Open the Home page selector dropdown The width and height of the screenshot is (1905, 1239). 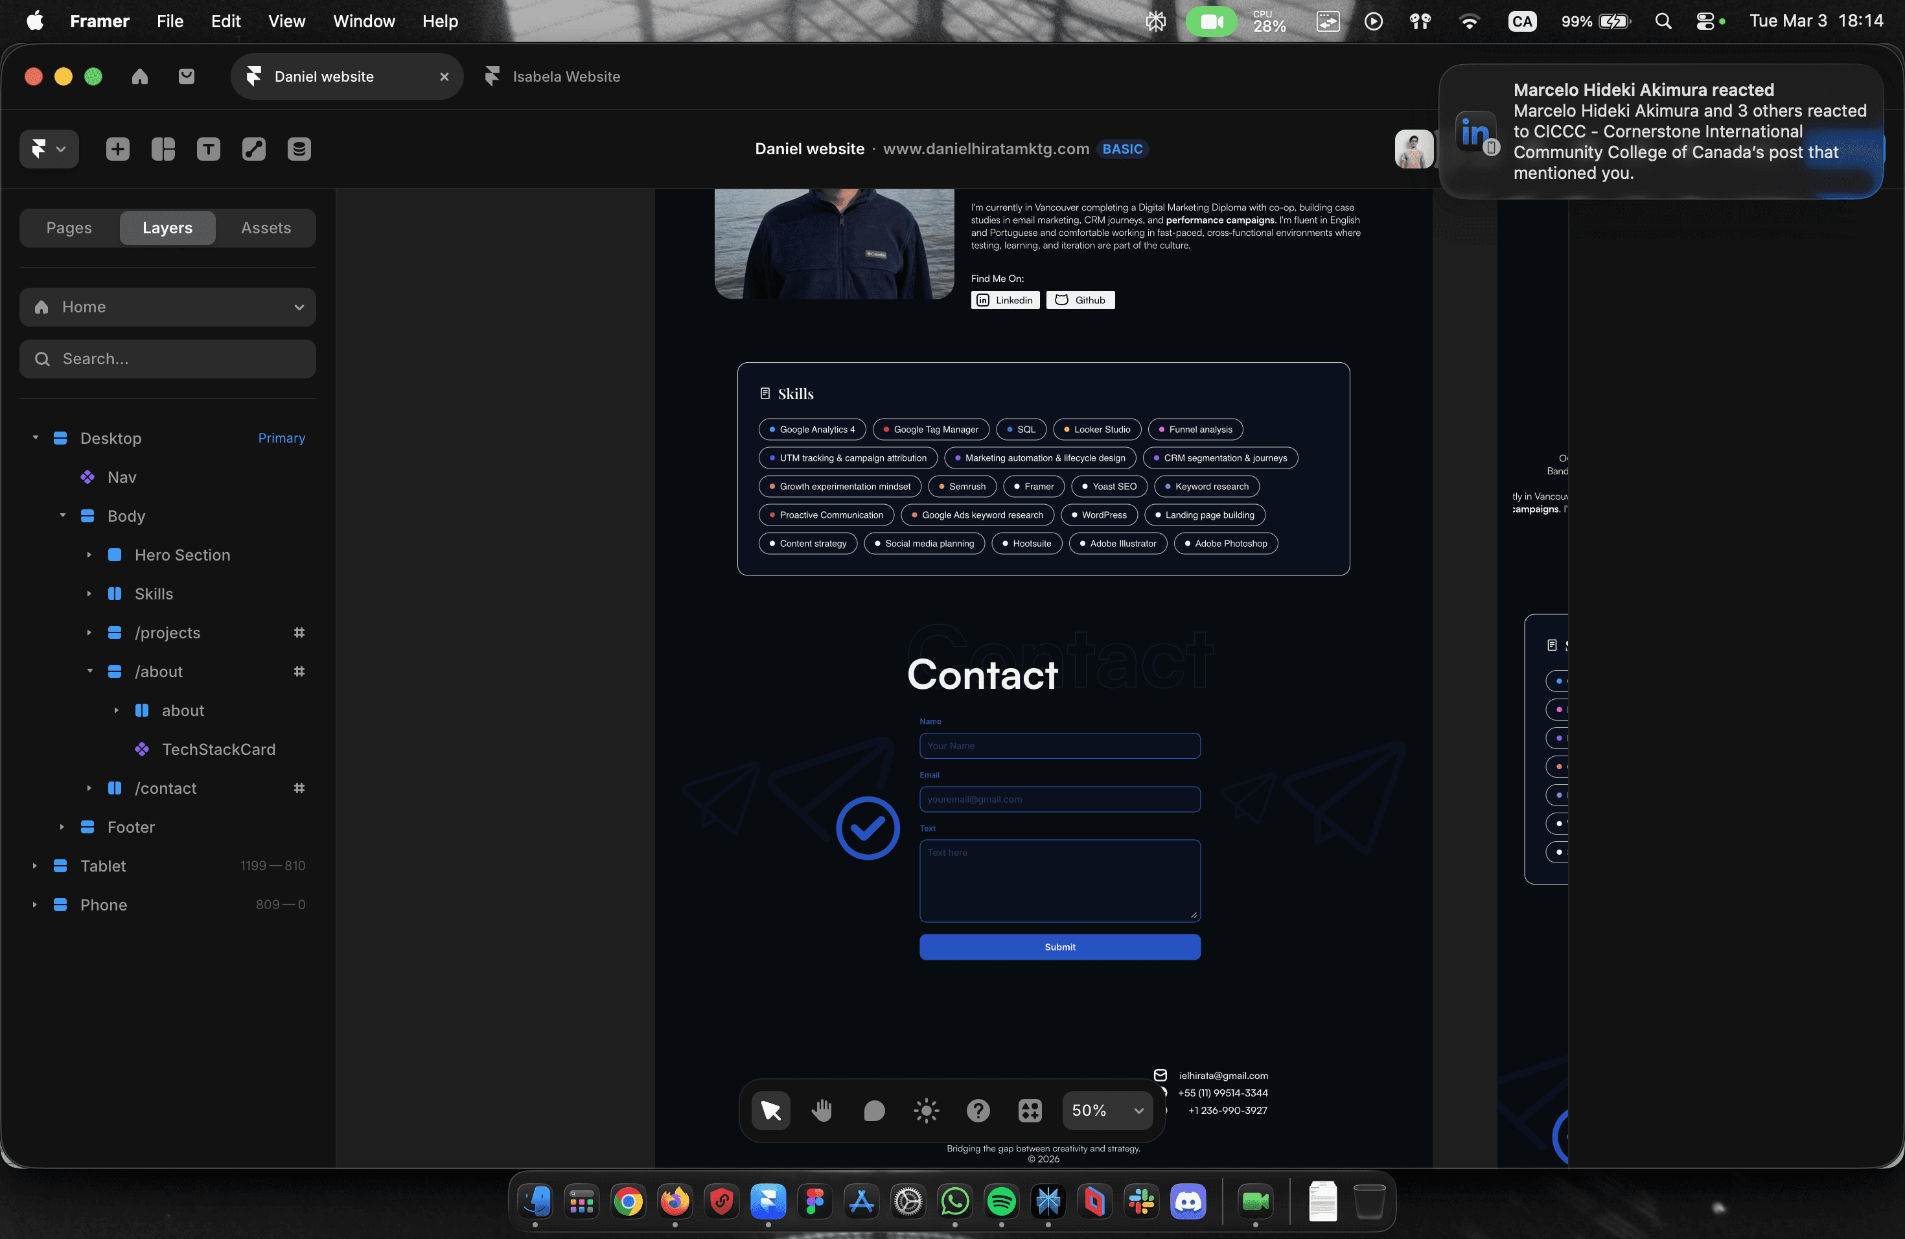pos(167,307)
